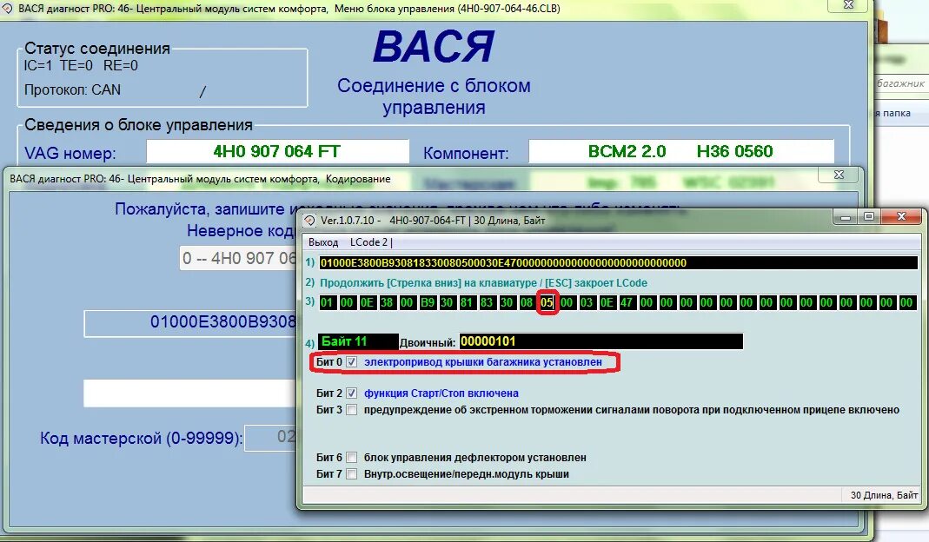Viewport: 929px width, 542px height.
Task: Select byte cell showing 81
Action: click(x=467, y=302)
